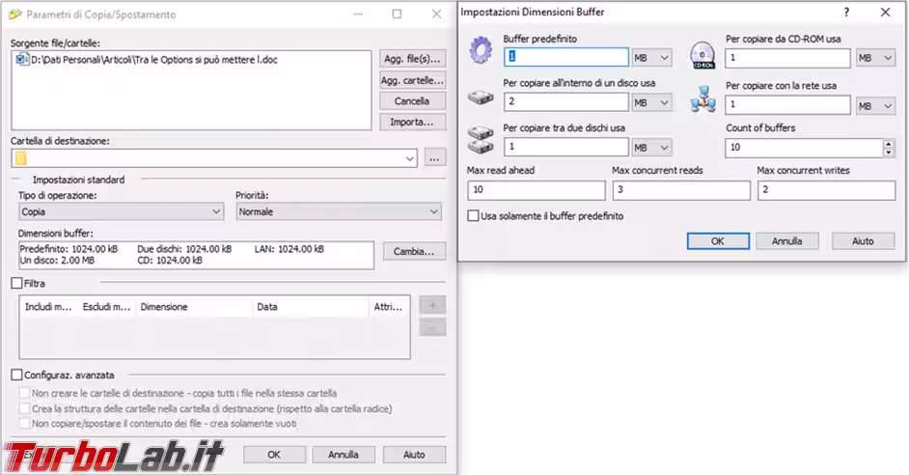
Task: Click the network computers icon
Action: tap(702, 98)
